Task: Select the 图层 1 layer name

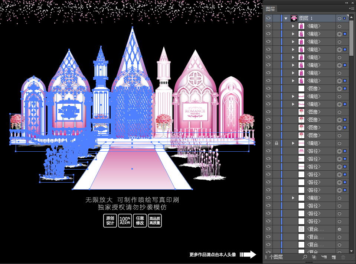Action: 306,18
